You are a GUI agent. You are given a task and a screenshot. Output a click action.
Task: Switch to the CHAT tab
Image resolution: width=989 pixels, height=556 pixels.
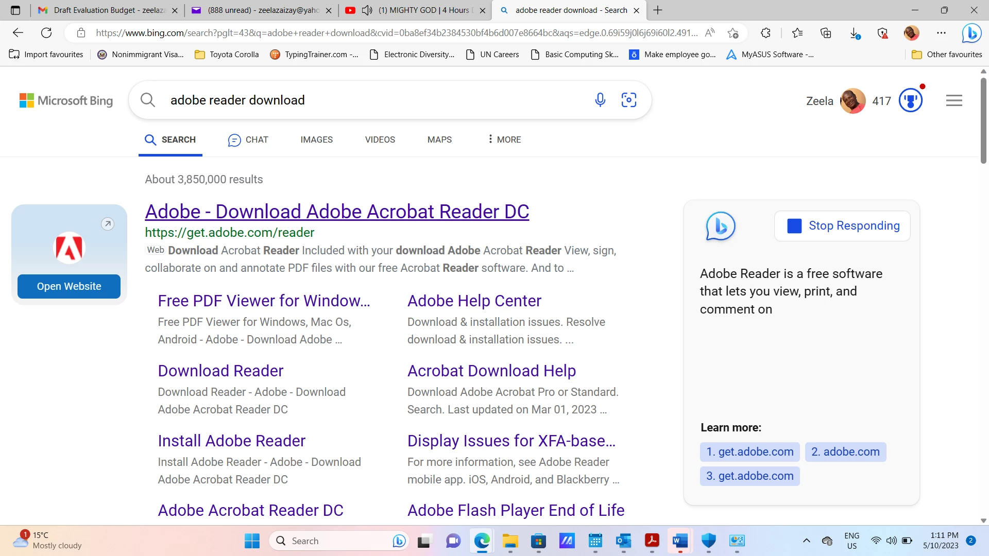pos(248,140)
